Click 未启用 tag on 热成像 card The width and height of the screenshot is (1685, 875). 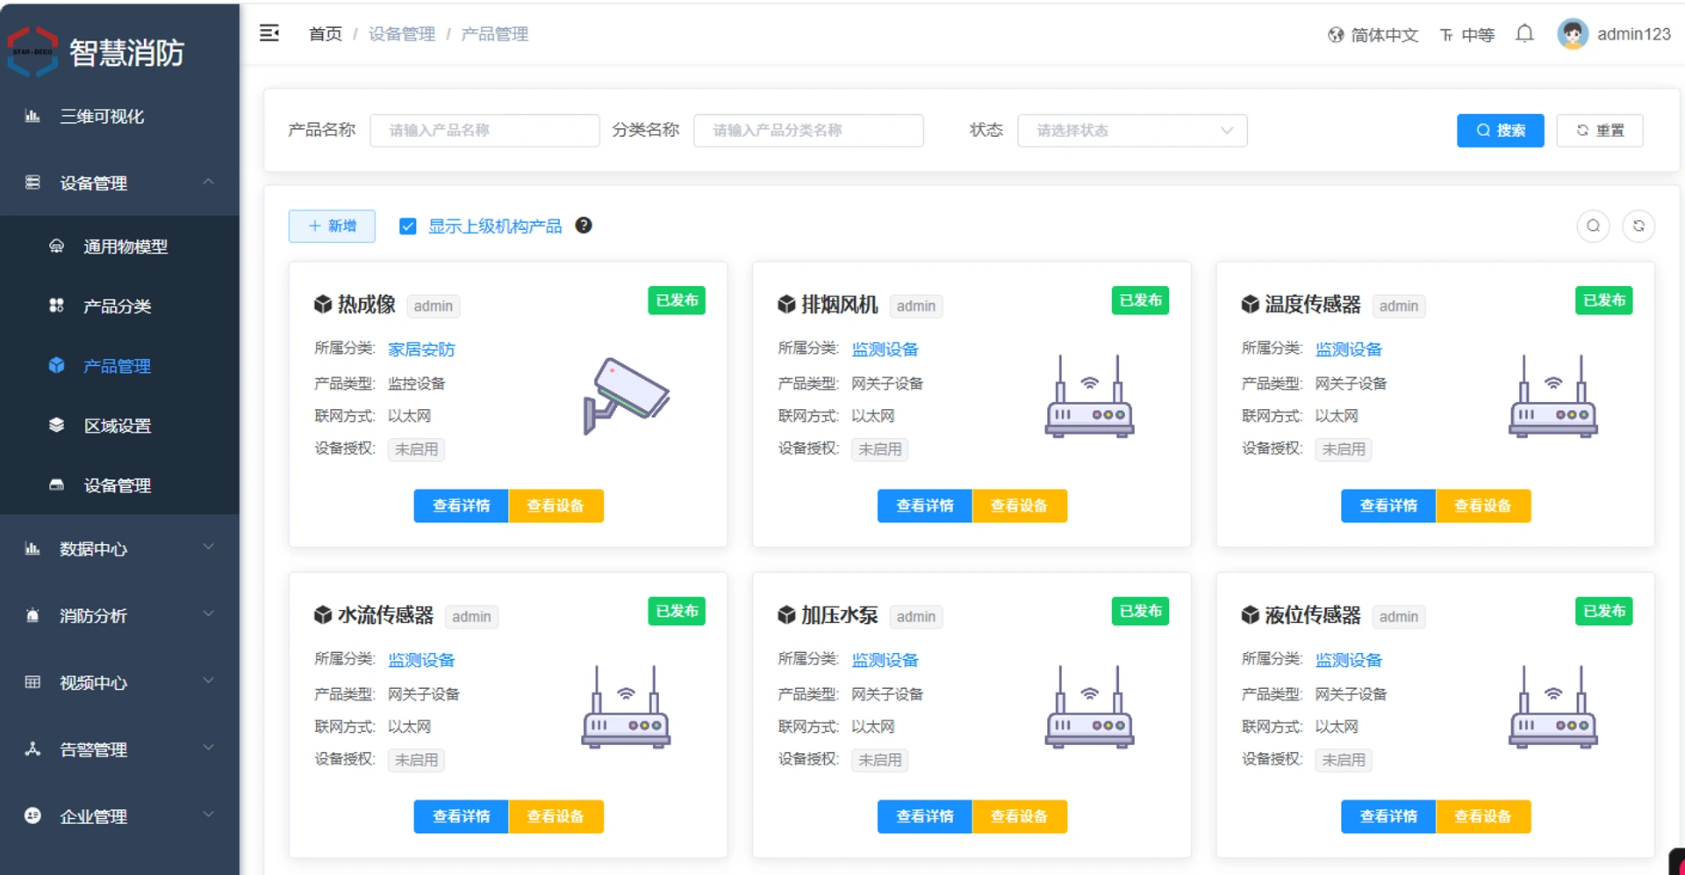416,449
